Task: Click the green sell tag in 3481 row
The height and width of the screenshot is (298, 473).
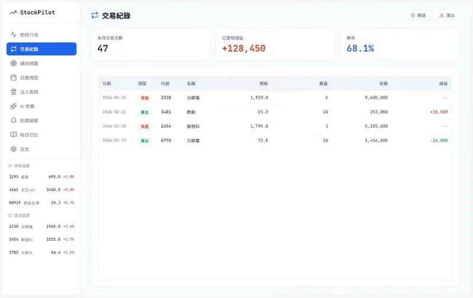Action: tap(144, 112)
